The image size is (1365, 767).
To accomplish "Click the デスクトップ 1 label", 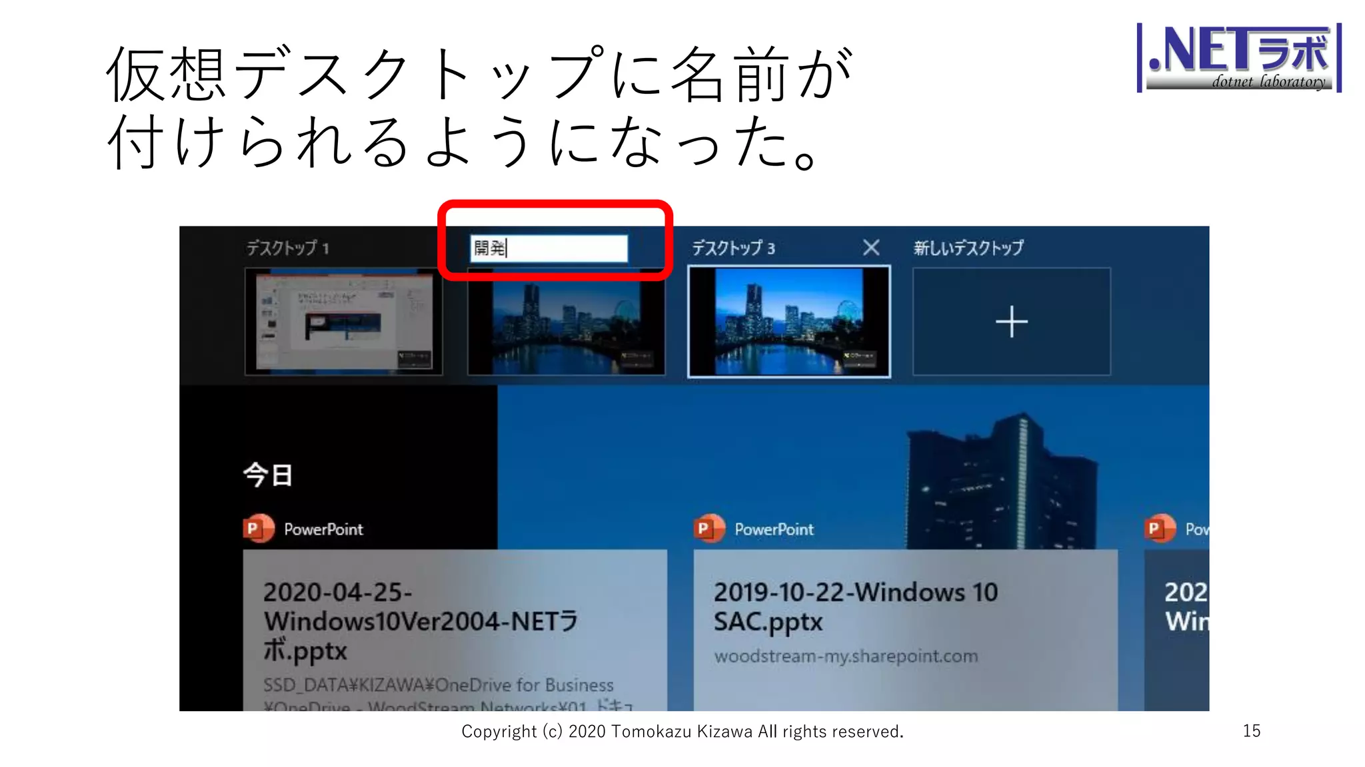I will point(288,248).
